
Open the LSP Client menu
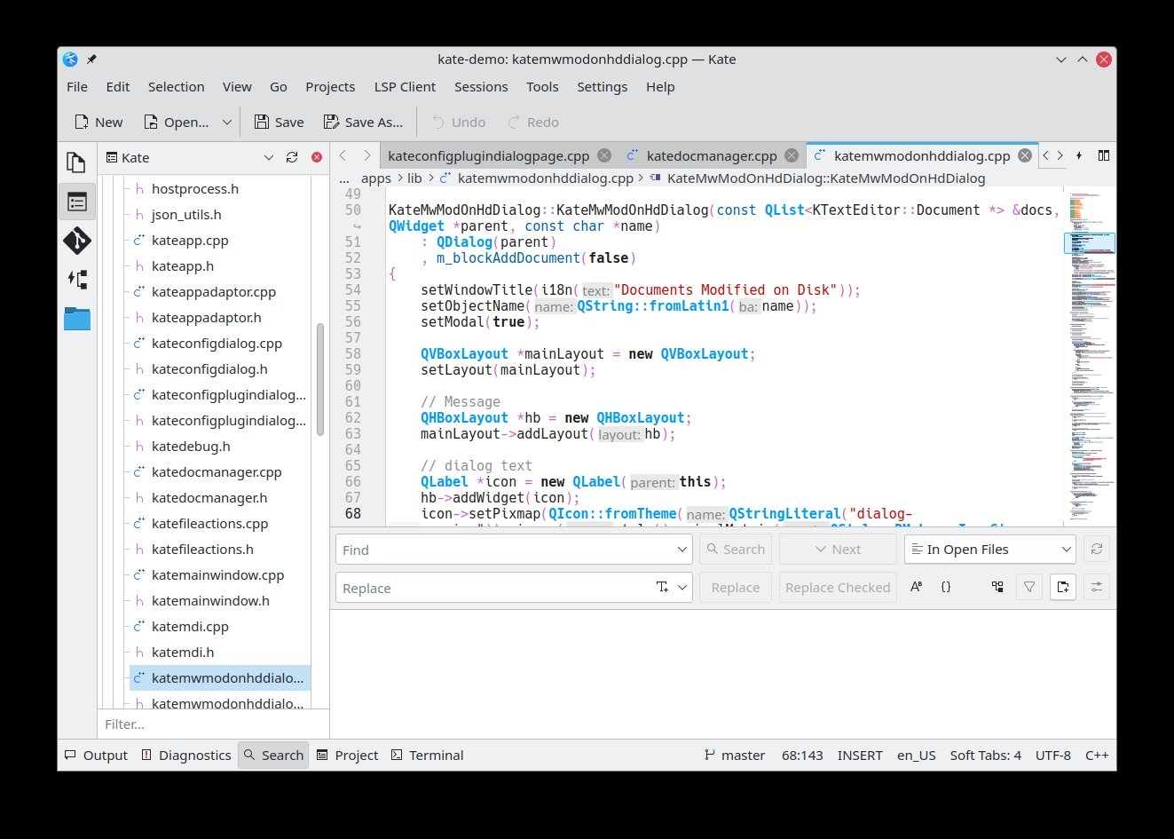405,87
